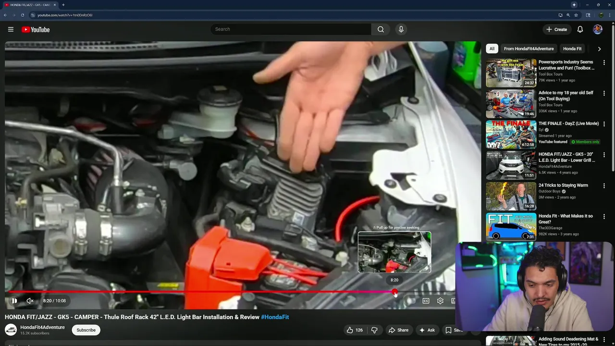Open YouTube account avatar menu

click(598, 29)
